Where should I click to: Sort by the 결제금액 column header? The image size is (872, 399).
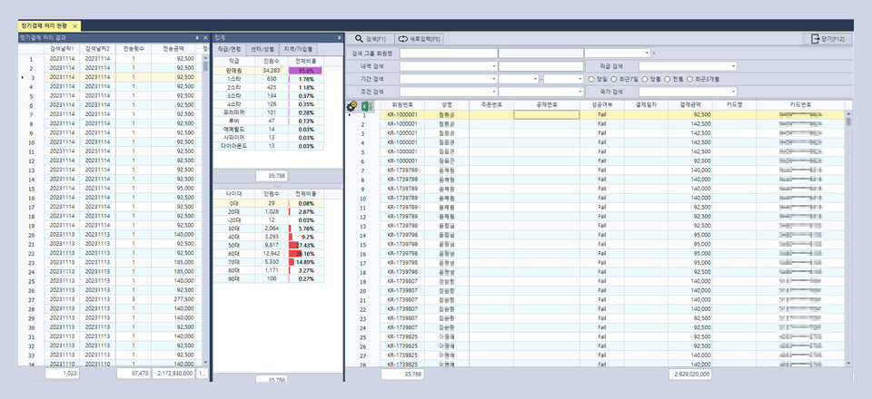click(689, 105)
